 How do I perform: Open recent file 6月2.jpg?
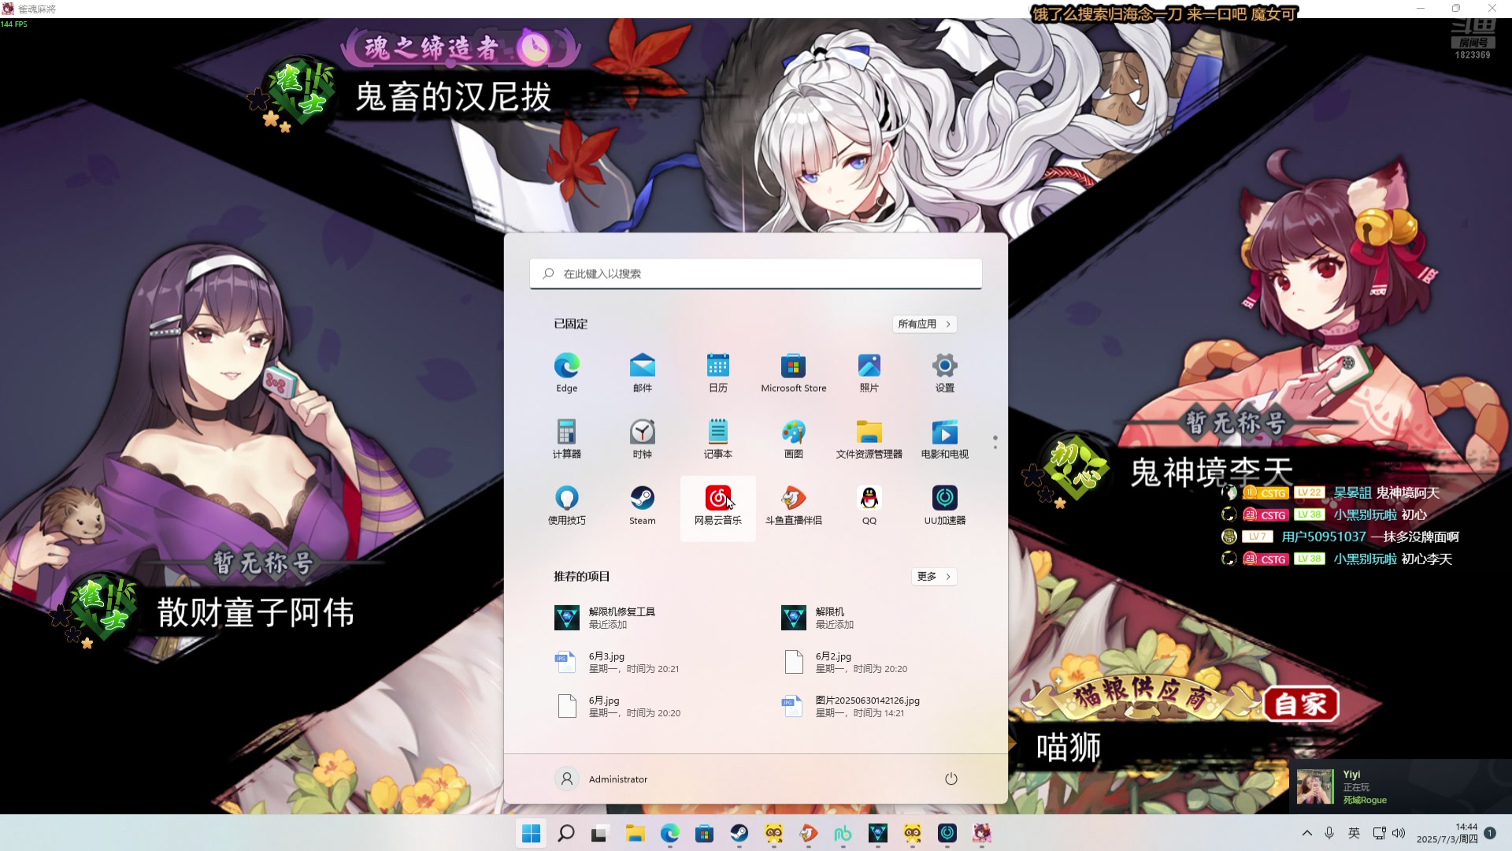point(844,662)
